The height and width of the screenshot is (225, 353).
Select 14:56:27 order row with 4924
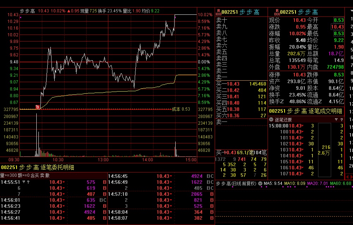tap(54, 212)
